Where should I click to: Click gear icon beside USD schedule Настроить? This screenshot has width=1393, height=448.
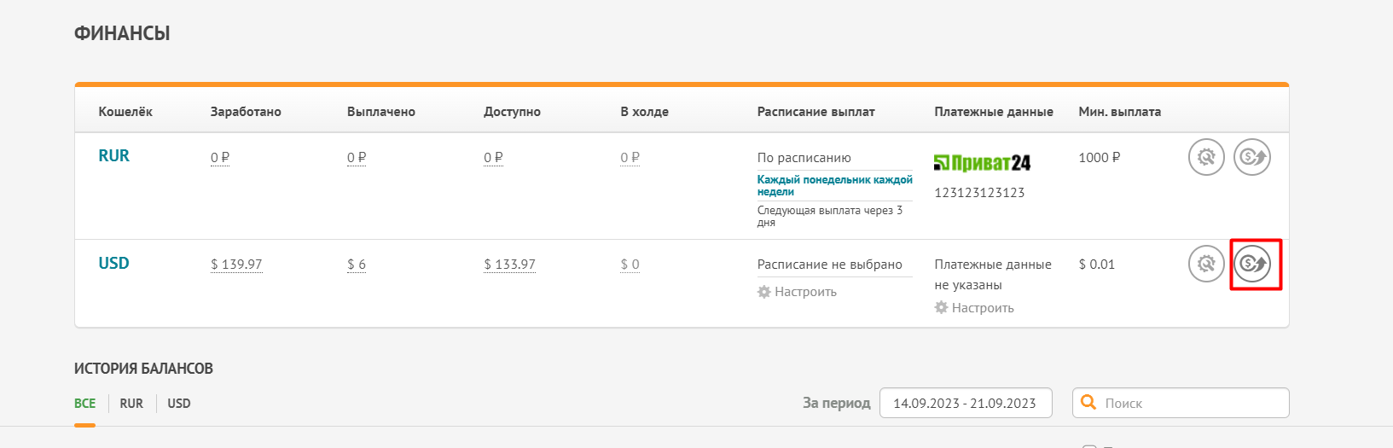pyautogui.click(x=764, y=292)
